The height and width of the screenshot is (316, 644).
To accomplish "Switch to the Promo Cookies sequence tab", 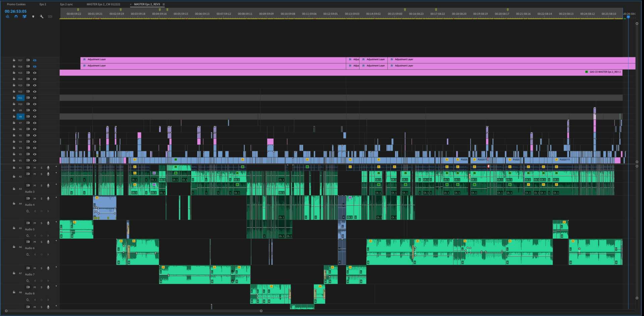I will pyautogui.click(x=16, y=4).
